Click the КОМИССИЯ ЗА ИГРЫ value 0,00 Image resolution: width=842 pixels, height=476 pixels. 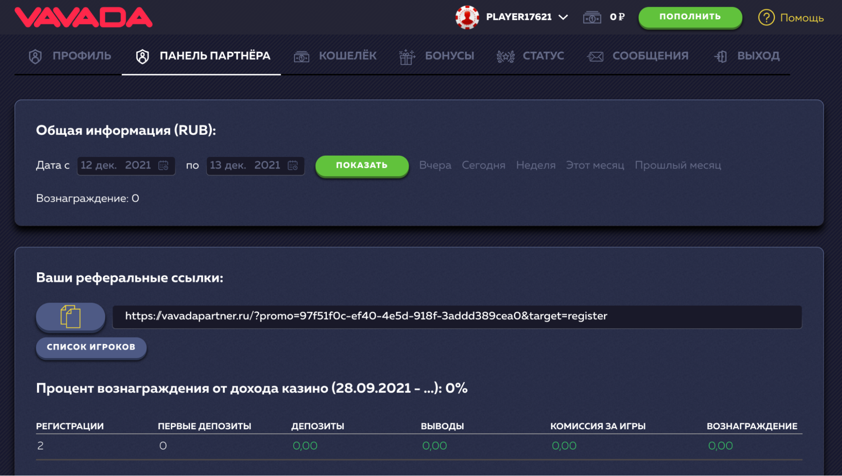(x=564, y=446)
